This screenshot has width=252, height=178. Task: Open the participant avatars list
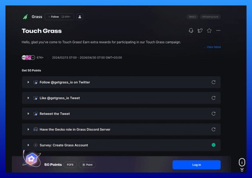[x=29, y=57]
